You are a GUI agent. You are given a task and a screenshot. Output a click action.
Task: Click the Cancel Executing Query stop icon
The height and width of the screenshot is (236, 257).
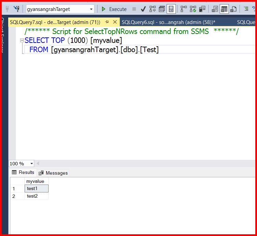(x=134, y=9)
